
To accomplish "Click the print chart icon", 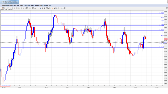I will click(x=57, y=8).
